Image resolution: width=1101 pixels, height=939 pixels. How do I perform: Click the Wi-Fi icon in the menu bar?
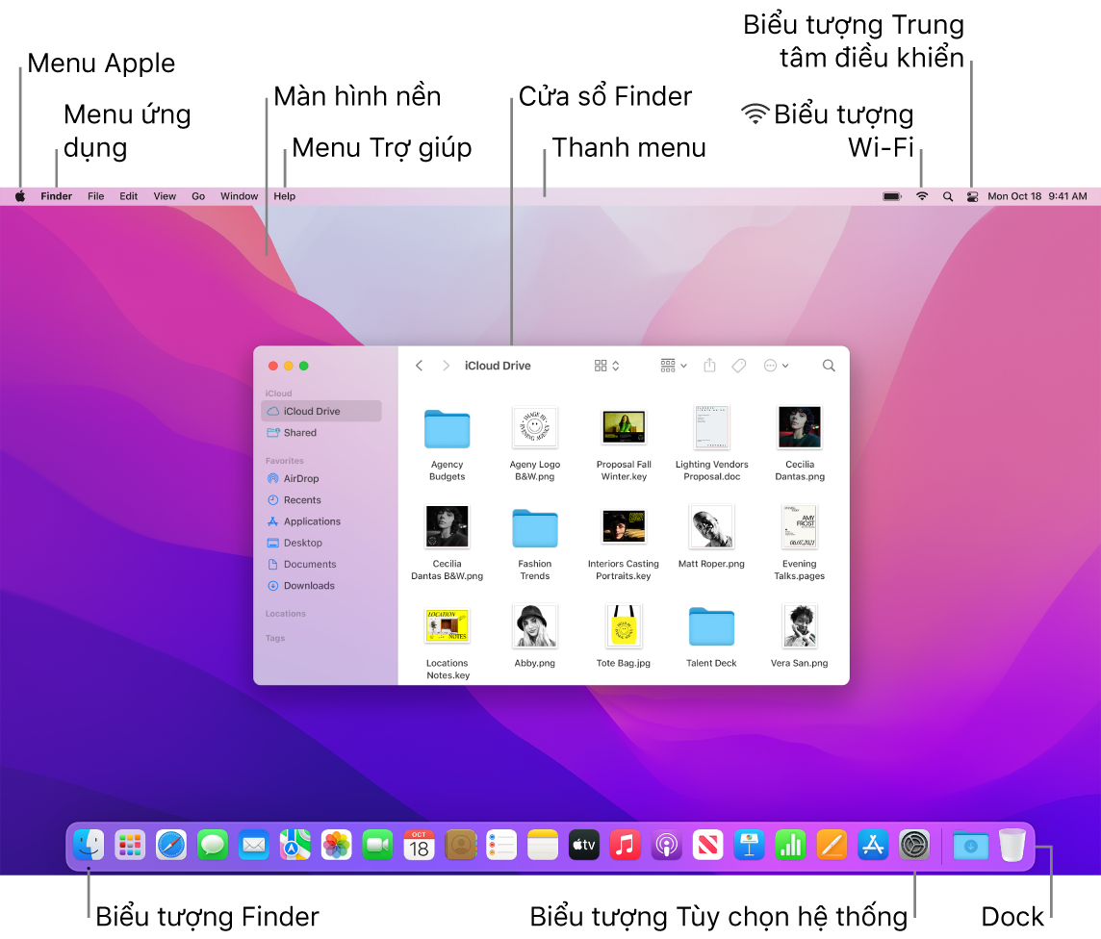tap(922, 195)
